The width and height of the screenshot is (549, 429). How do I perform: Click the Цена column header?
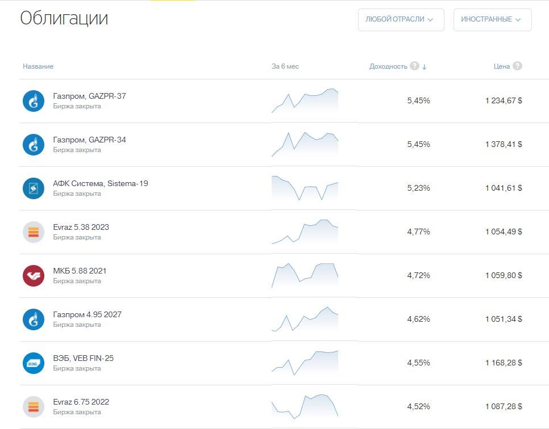[501, 66]
